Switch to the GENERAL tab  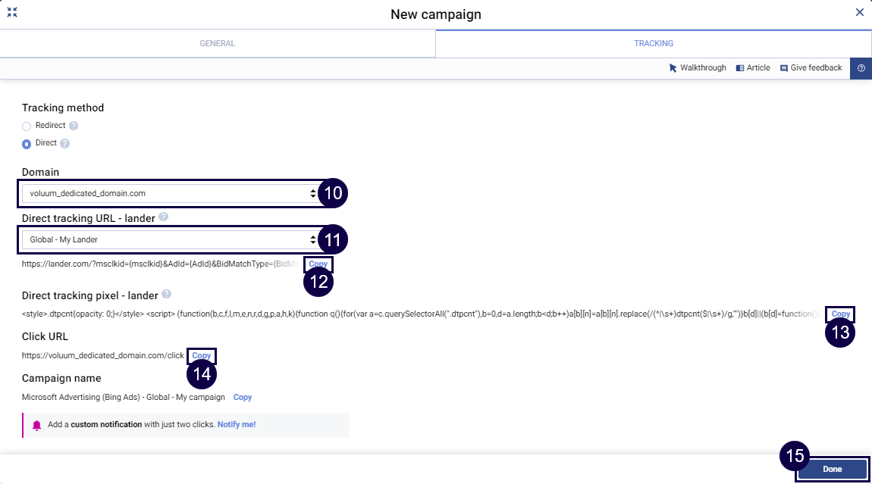pyautogui.click(x=217, y=43)
